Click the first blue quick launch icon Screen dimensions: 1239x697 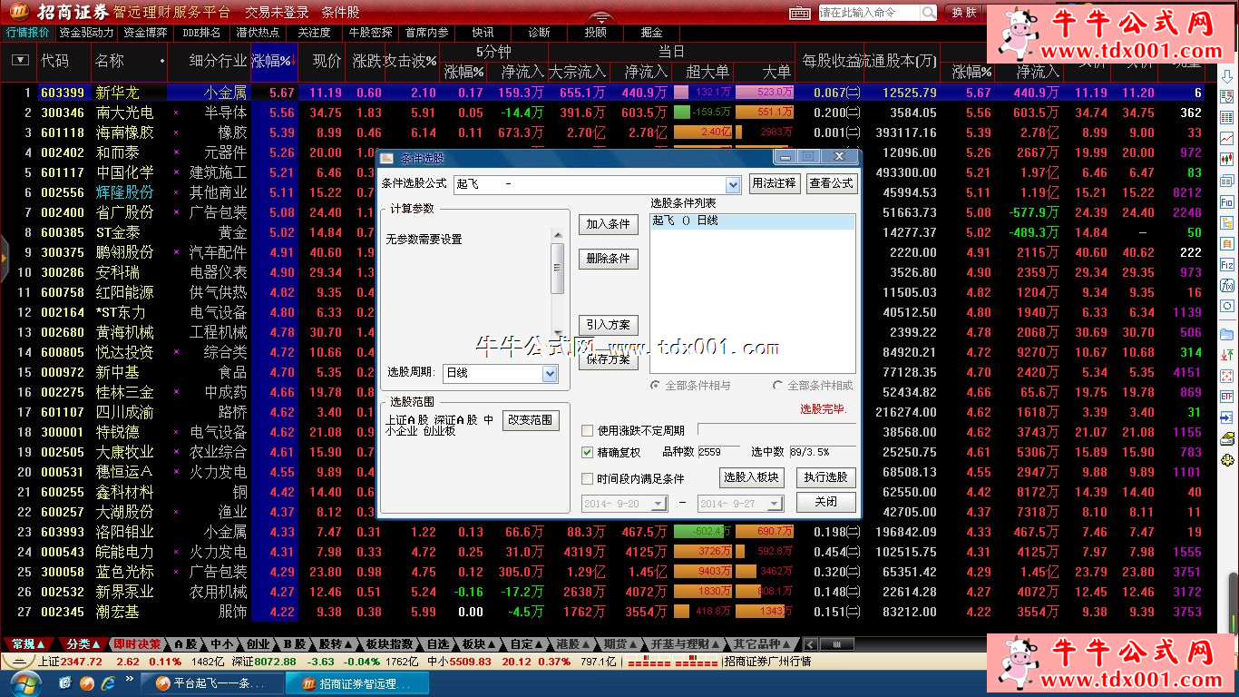point(65,682)
